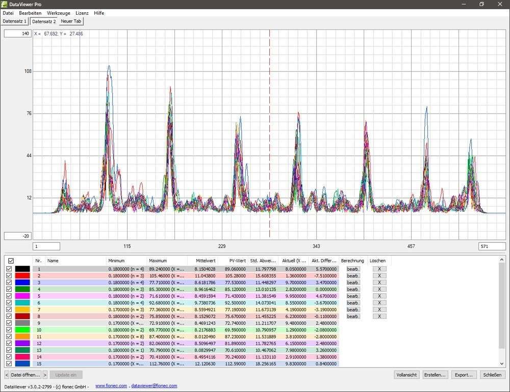Hide series 10 via its checkbox
The height and width of the screenshot is (392, 510).
pyautogui.click(x=9, y=330)
